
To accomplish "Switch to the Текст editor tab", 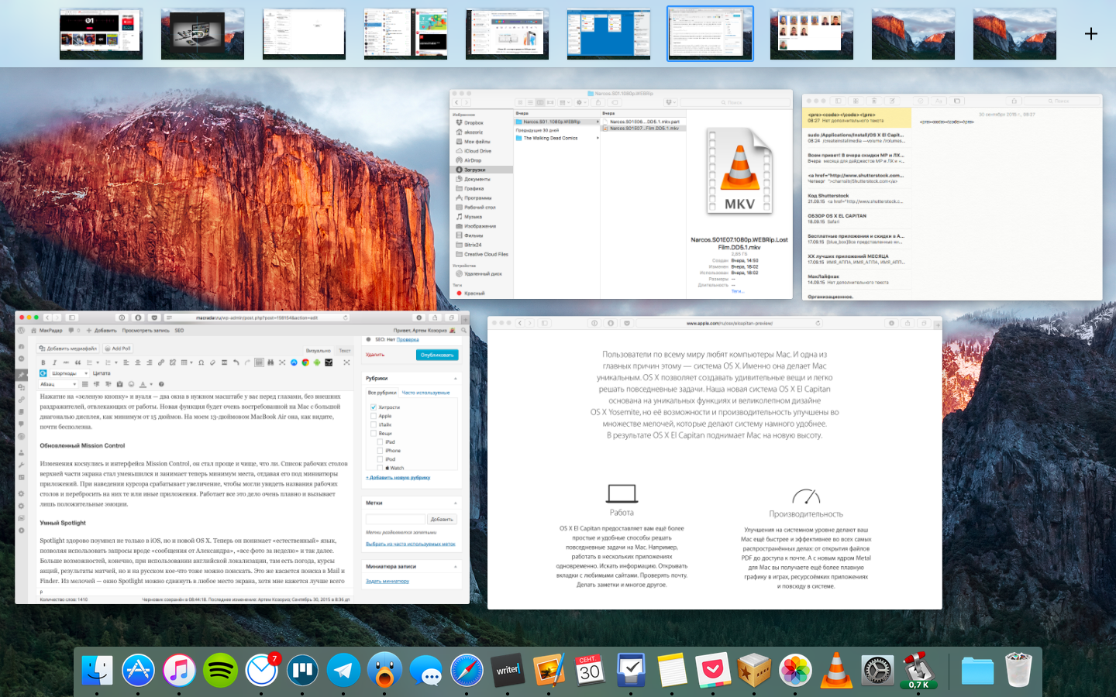I will (x=345, y=351).
